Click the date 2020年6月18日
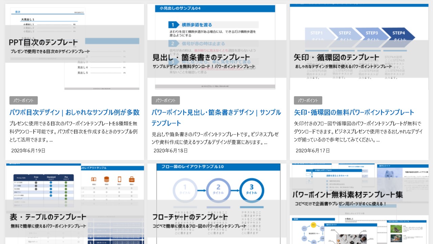433x244 pixels. 170,150
